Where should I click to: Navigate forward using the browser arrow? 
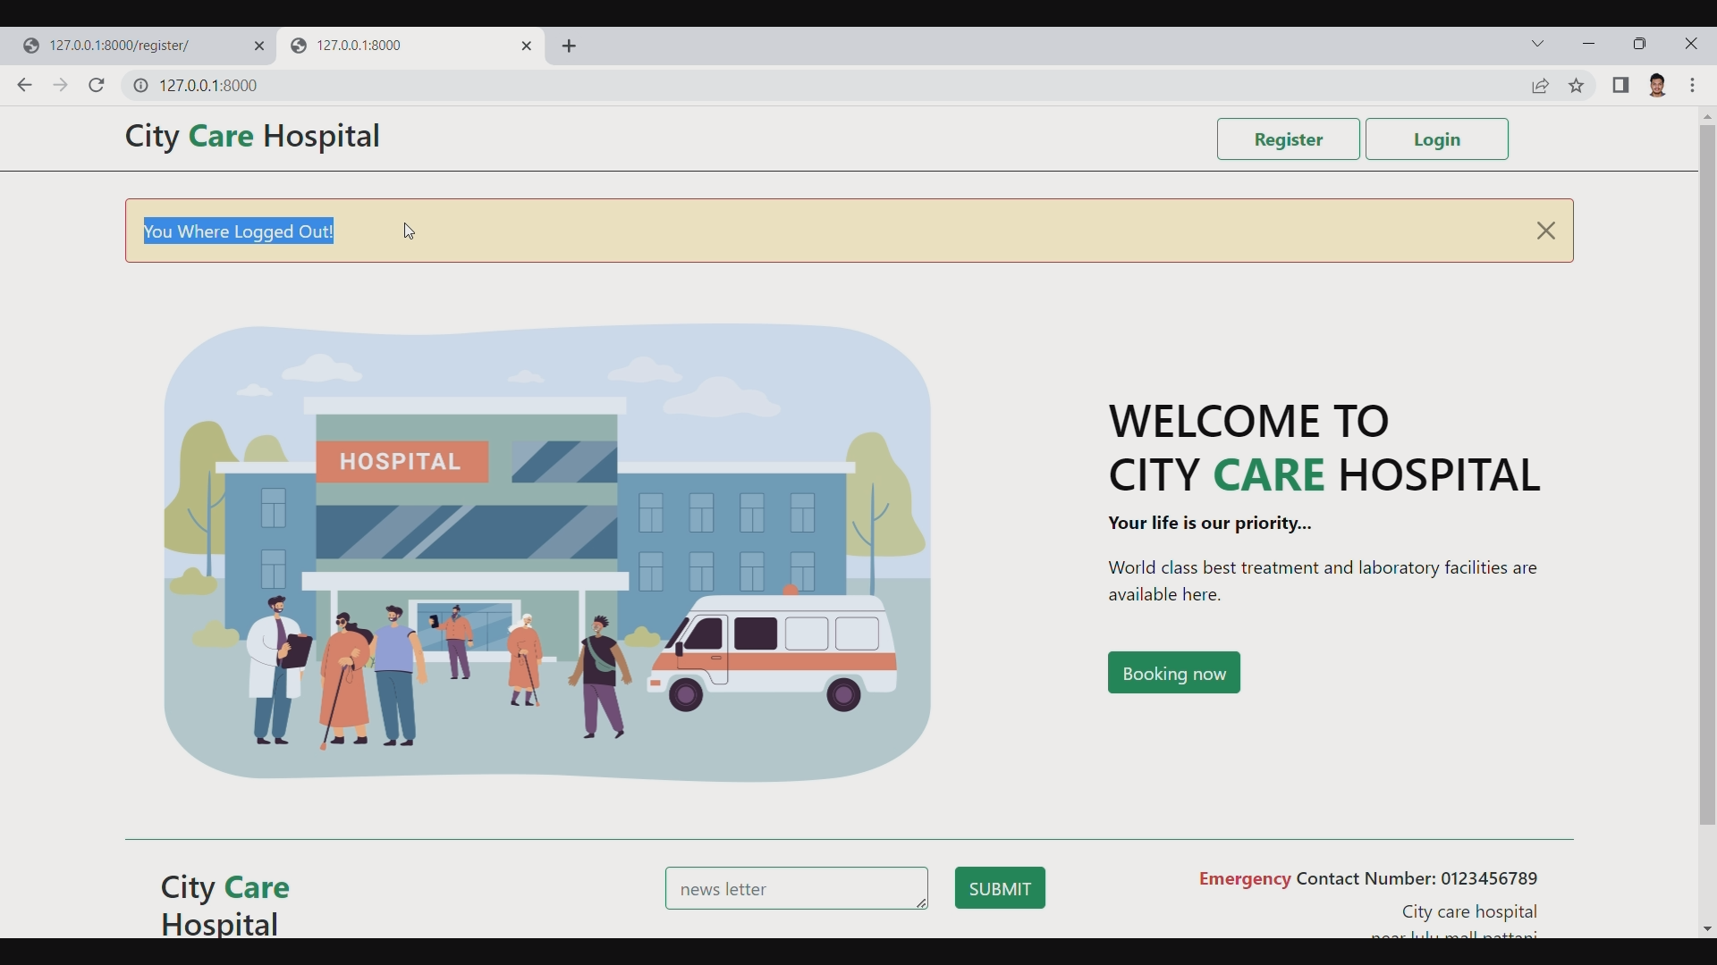pos(60,85)
